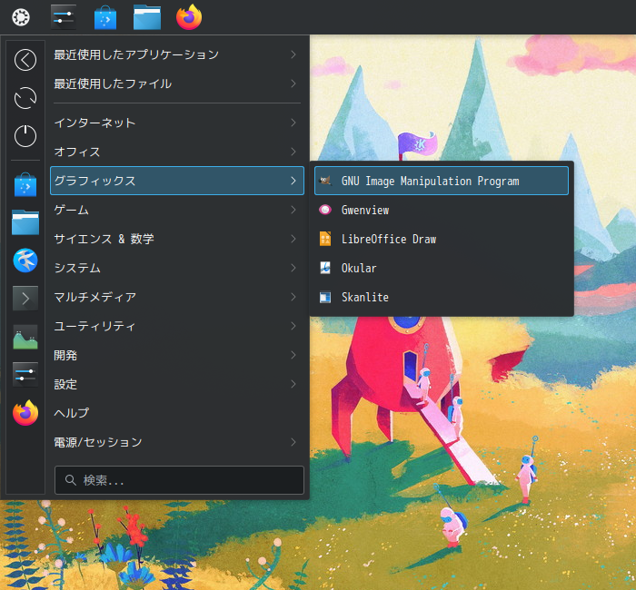Click the Skanlite icon in submenu
Viewport: 636px width, 590px height.
pos(325,298)
